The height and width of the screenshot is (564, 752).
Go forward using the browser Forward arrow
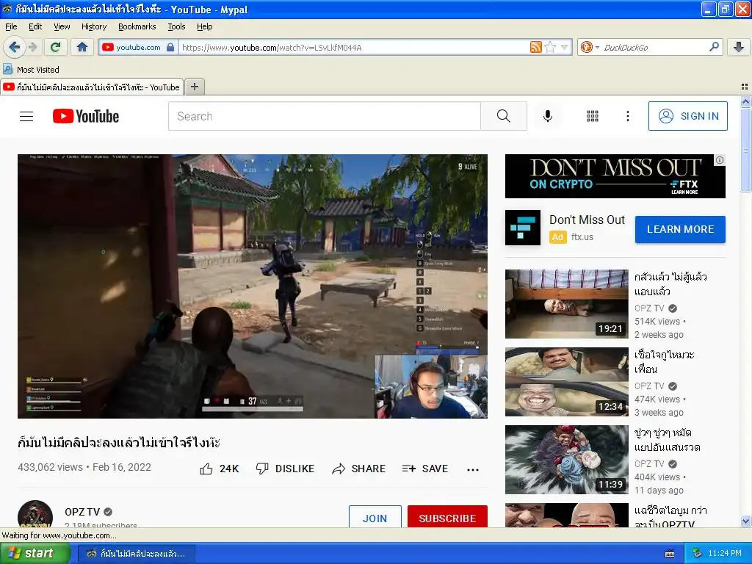(x=32, y=47)
